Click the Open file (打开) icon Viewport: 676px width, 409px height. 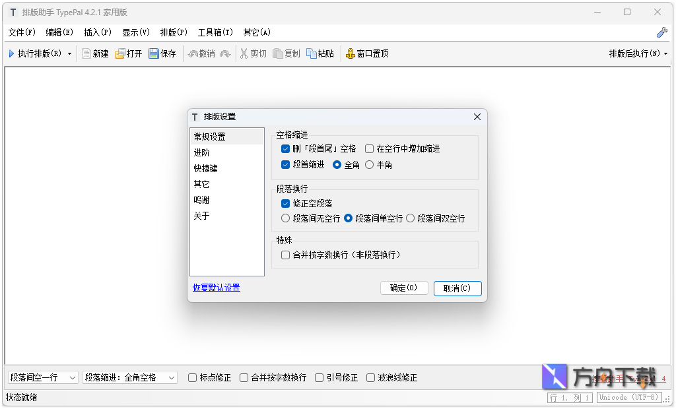point(120,54)
